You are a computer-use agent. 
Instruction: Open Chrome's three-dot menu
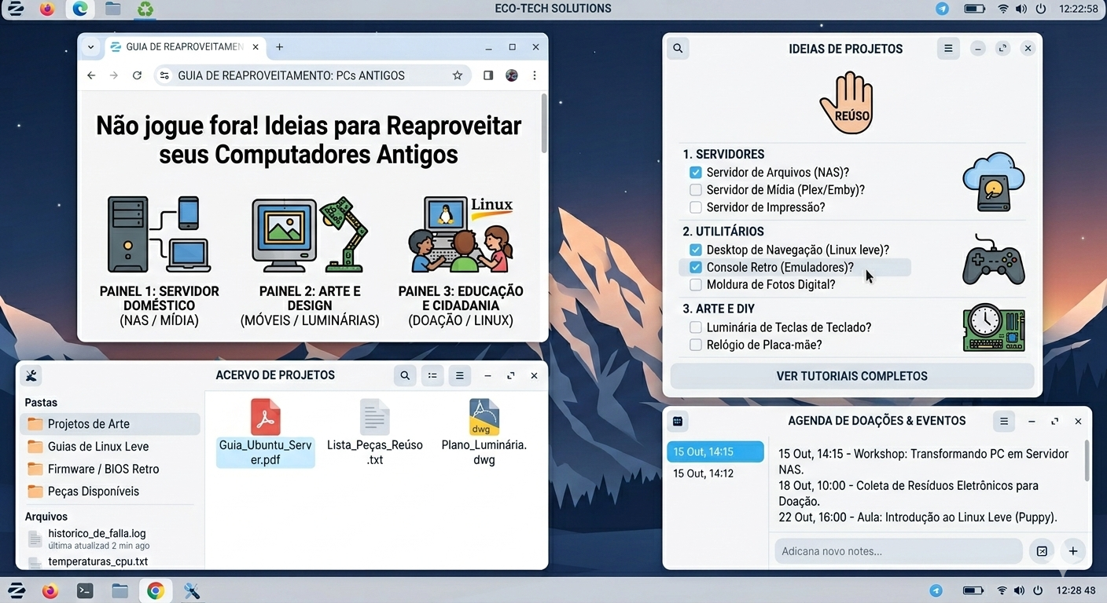point(534,75)
